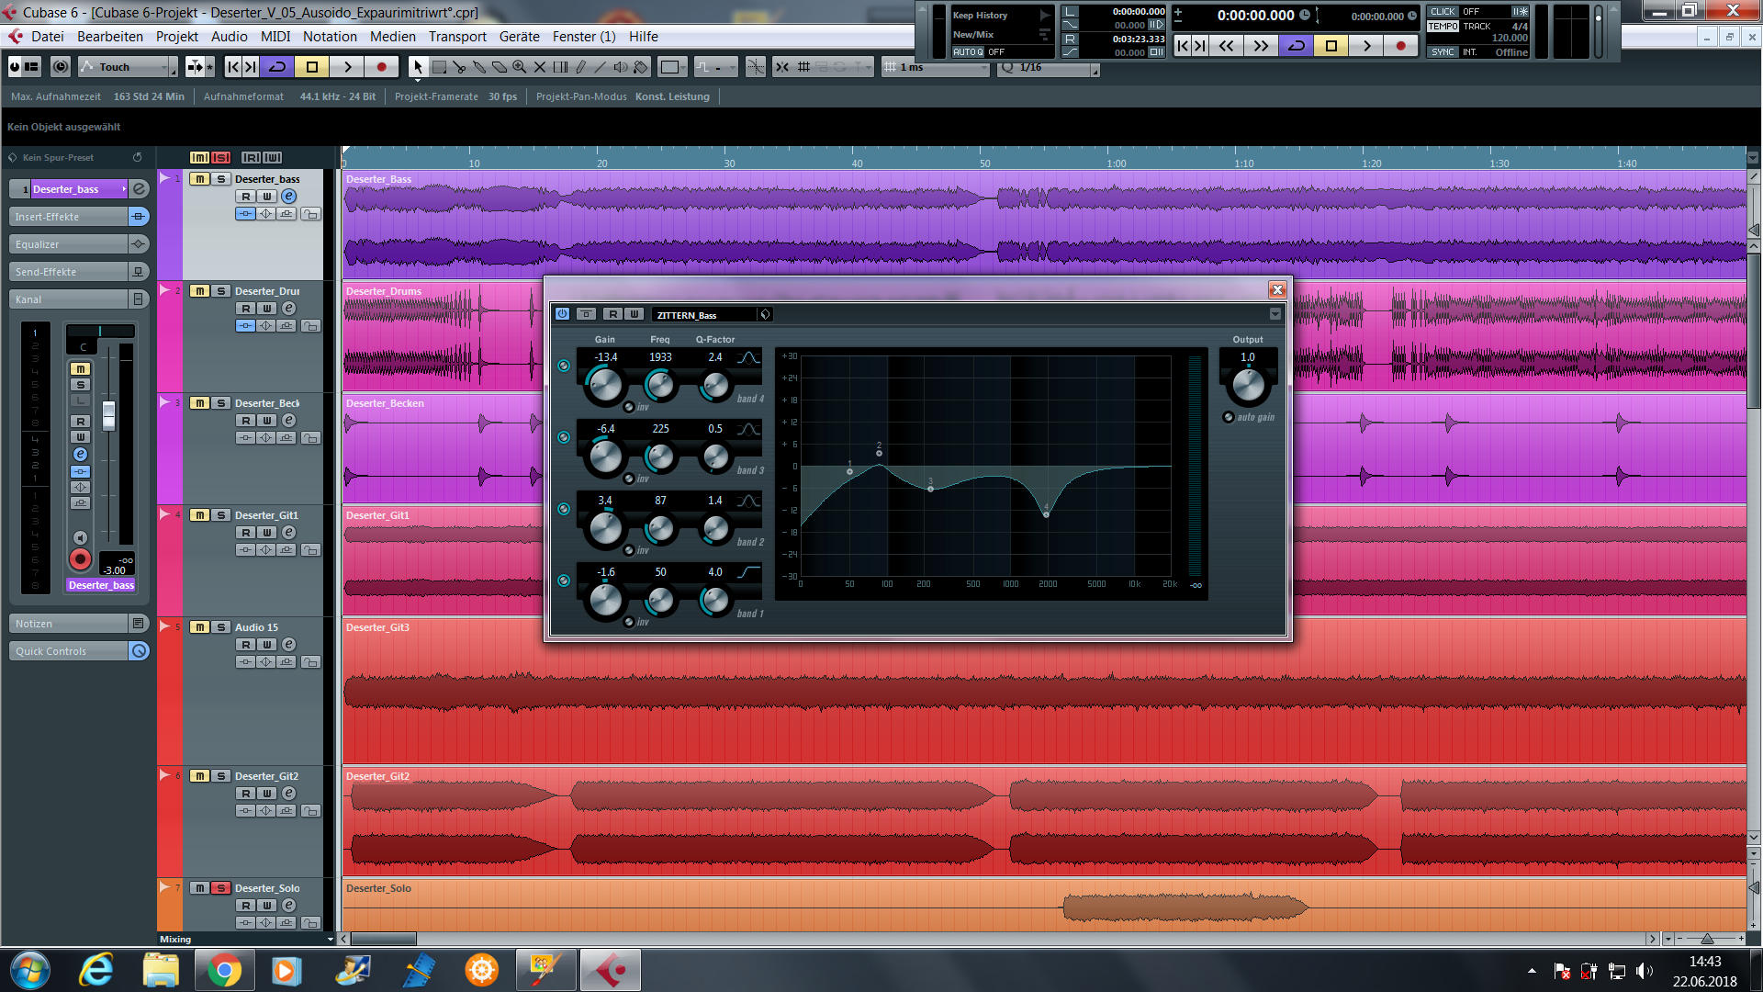
Task: Mute the Deserter_Becken track
Action: (x=199, y=403)
